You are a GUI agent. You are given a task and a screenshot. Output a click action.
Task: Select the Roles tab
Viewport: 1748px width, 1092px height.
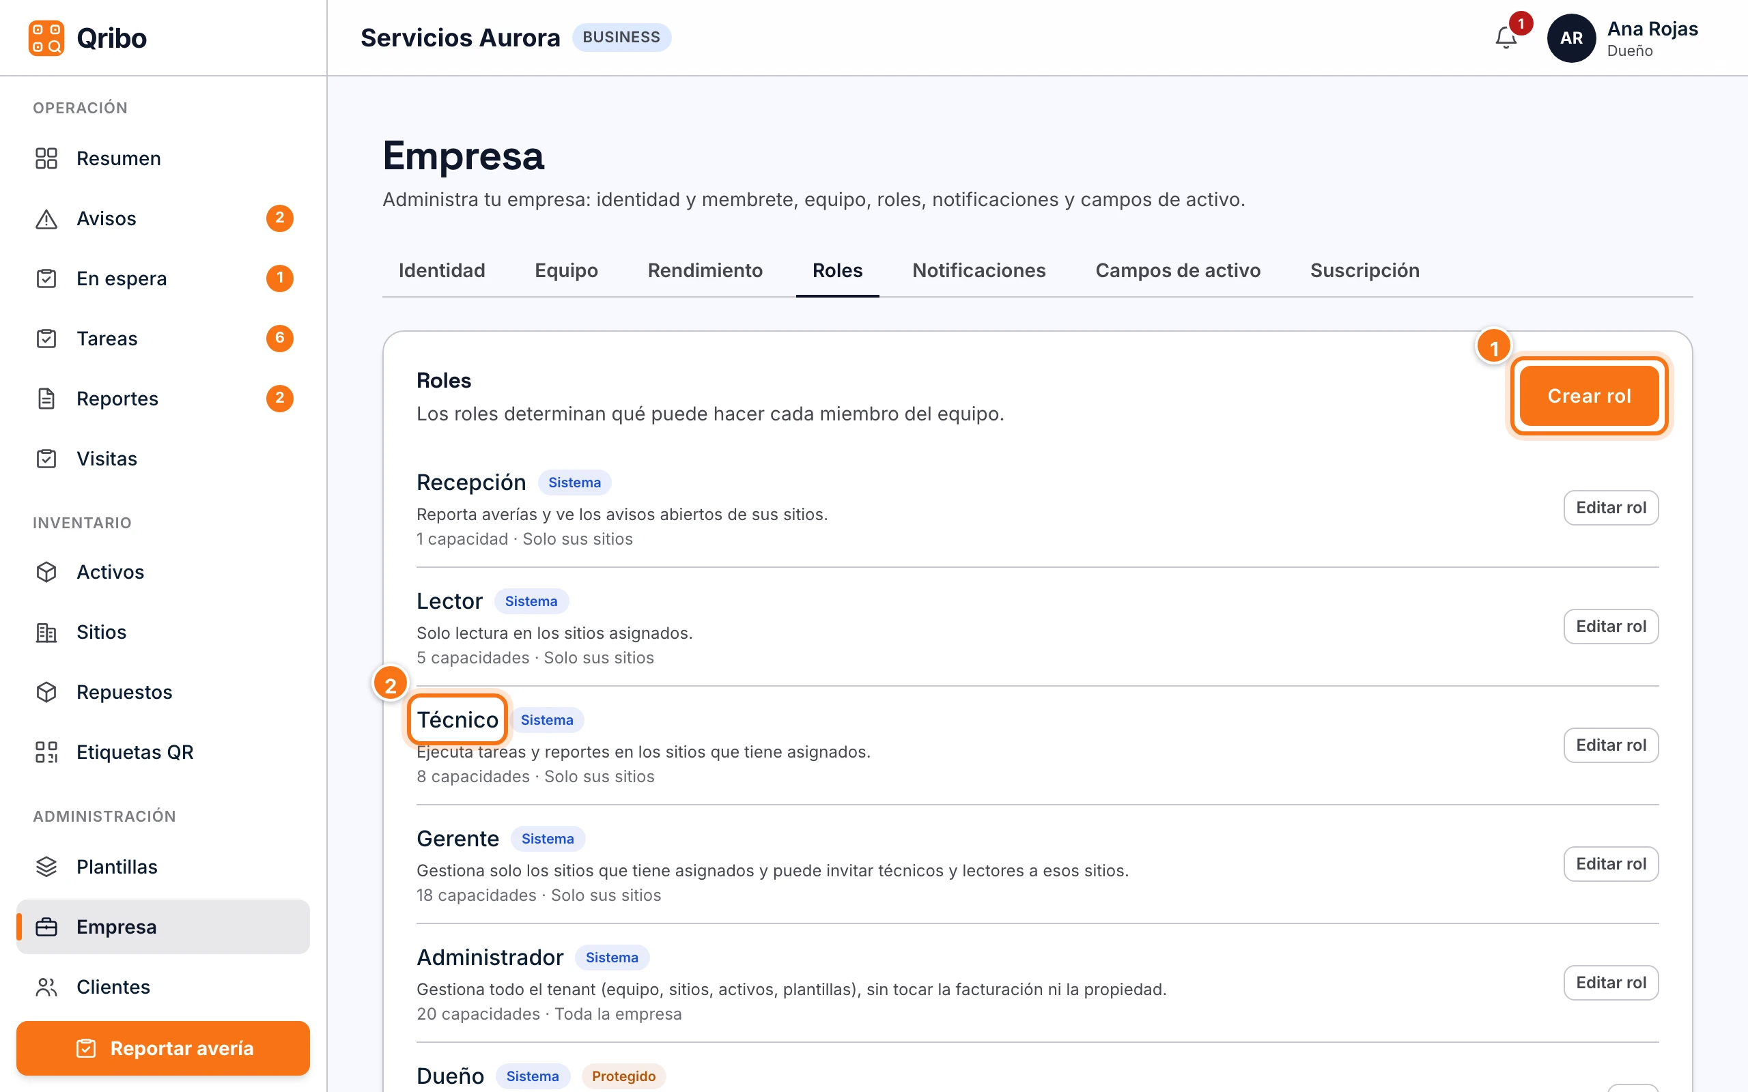(x=837, y=270)
